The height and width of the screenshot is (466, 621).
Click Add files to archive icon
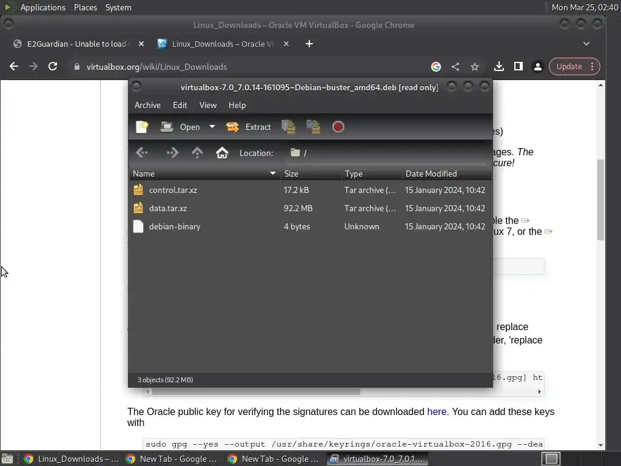click(289, 127)
